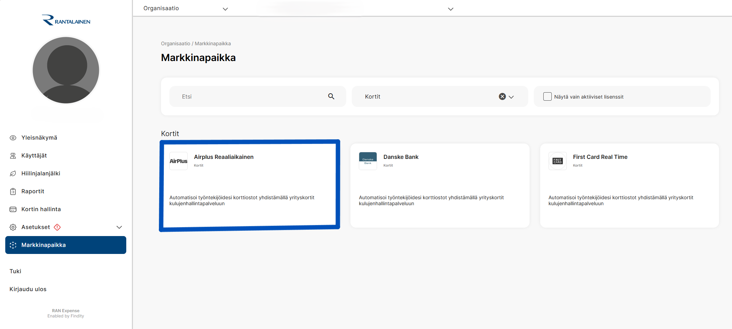Open Raportit menu item
Viewport: 732px width, 329px height.
(x=66, y=192)
